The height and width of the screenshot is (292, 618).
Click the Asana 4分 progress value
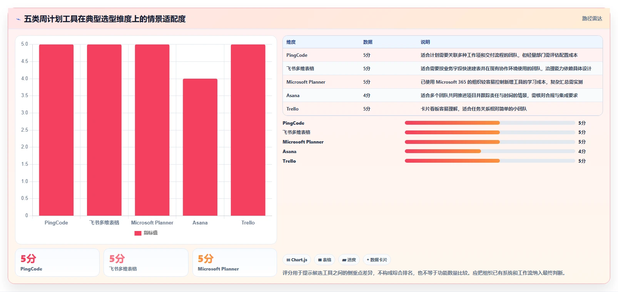click(x=582, y=152)
